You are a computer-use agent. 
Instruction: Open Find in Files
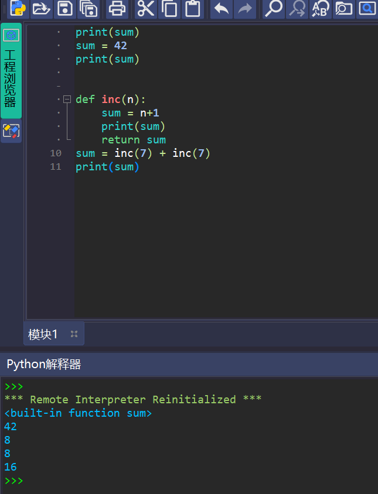tap(343, 9)
